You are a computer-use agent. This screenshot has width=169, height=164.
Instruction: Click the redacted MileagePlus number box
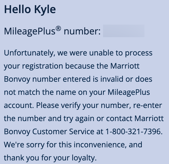click(x=124, y=31)
